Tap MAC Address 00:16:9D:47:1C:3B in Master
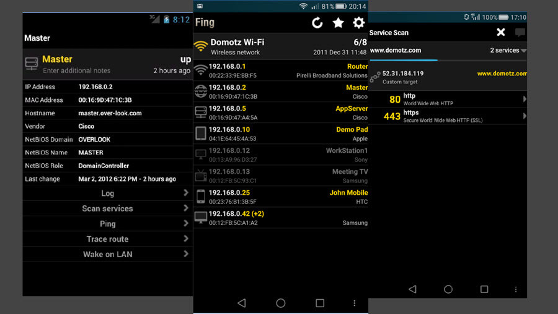This screenshot has width=558, height=314. pos(105,100)
